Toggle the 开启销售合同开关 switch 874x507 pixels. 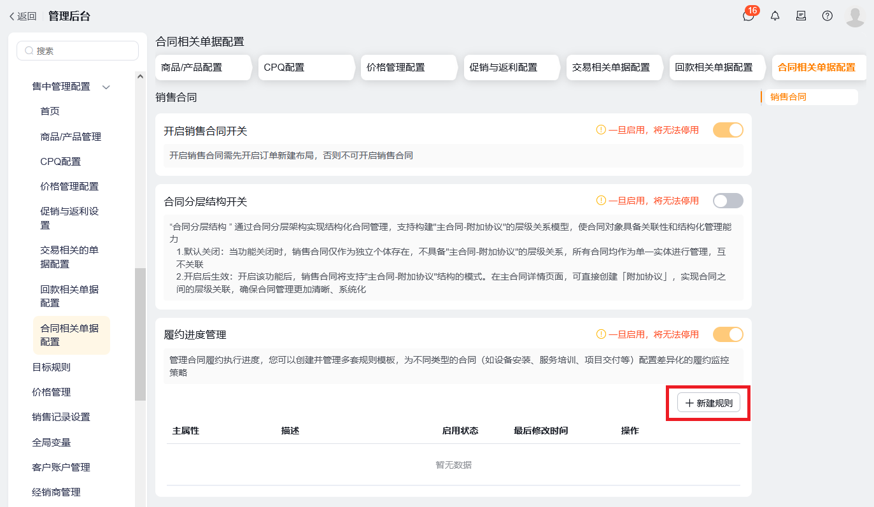pos(728,130)
